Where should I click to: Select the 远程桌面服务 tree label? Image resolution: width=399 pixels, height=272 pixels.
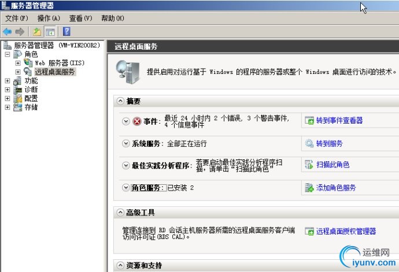point(55,72)
